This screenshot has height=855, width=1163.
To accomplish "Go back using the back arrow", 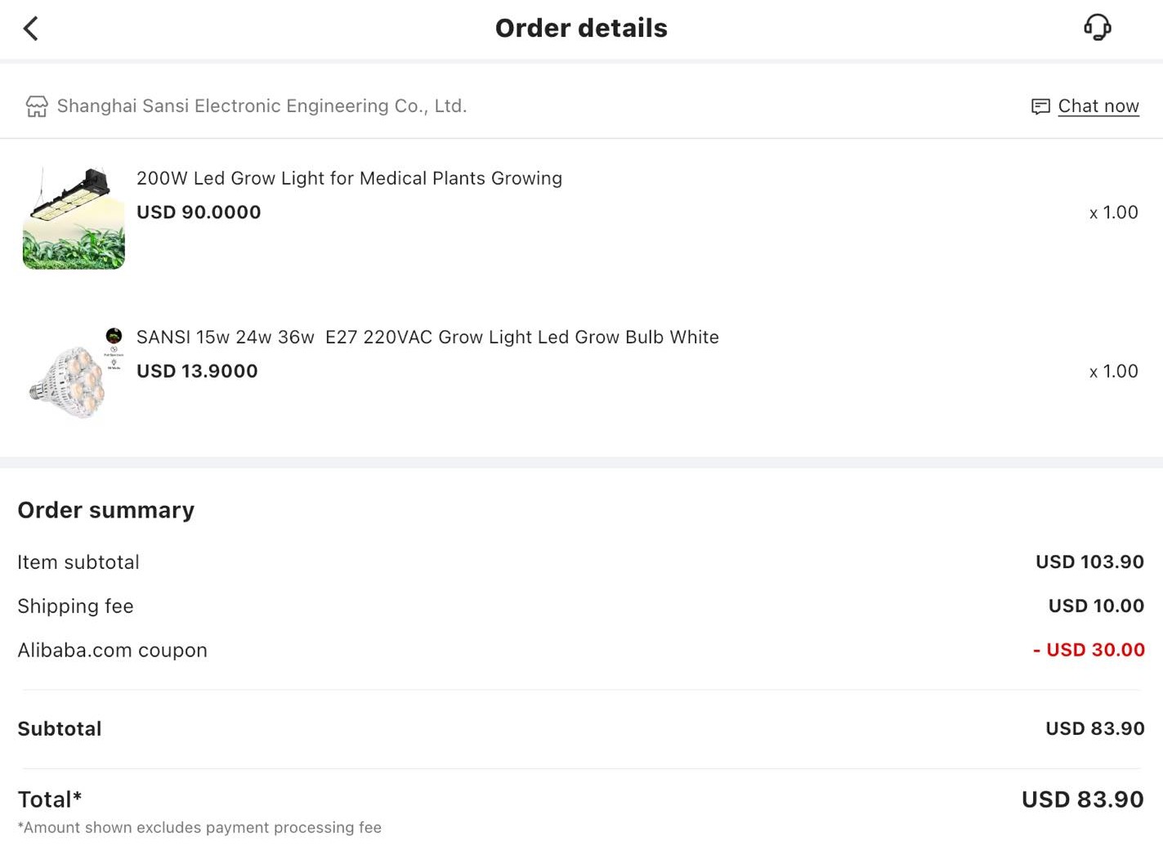I will (x=31, y=29).
